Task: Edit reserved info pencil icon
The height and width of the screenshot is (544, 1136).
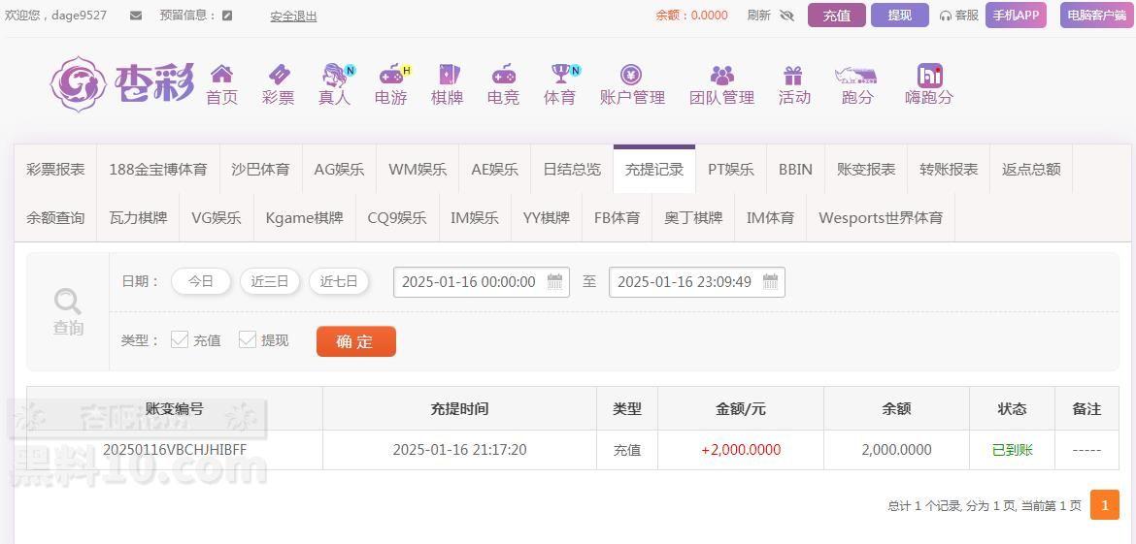Action: tap(227, 16)
